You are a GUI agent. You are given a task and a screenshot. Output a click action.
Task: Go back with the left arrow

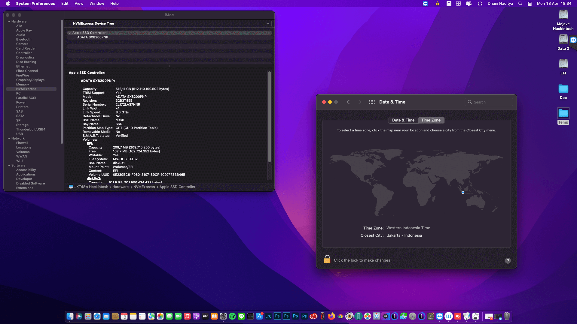tap(348, 102)
